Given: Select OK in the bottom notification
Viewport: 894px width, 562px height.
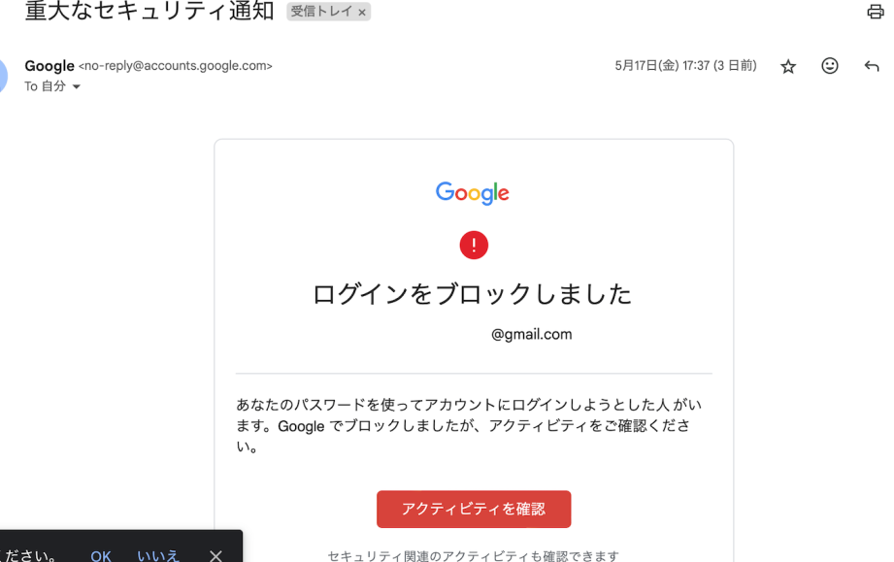Looking at the screenshot, I should (101, 556).
